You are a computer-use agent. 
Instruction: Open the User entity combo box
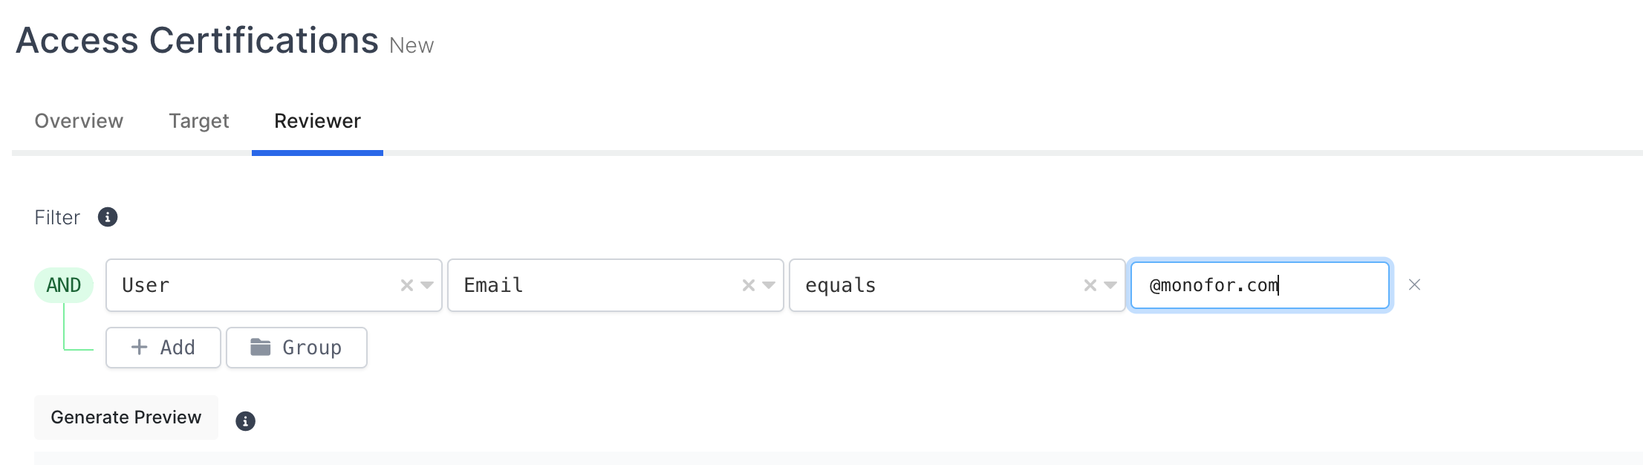tap(253, 285)
